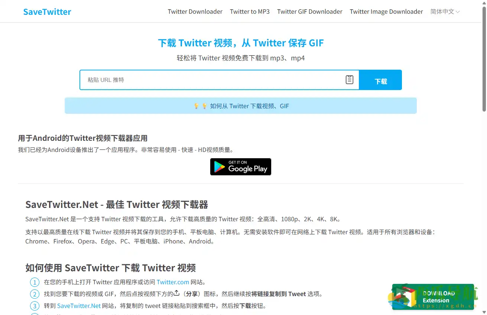Click the Twitter Downloader nav item
The width and height of the screenshot is (487, 315).
[x=195, y=11]
